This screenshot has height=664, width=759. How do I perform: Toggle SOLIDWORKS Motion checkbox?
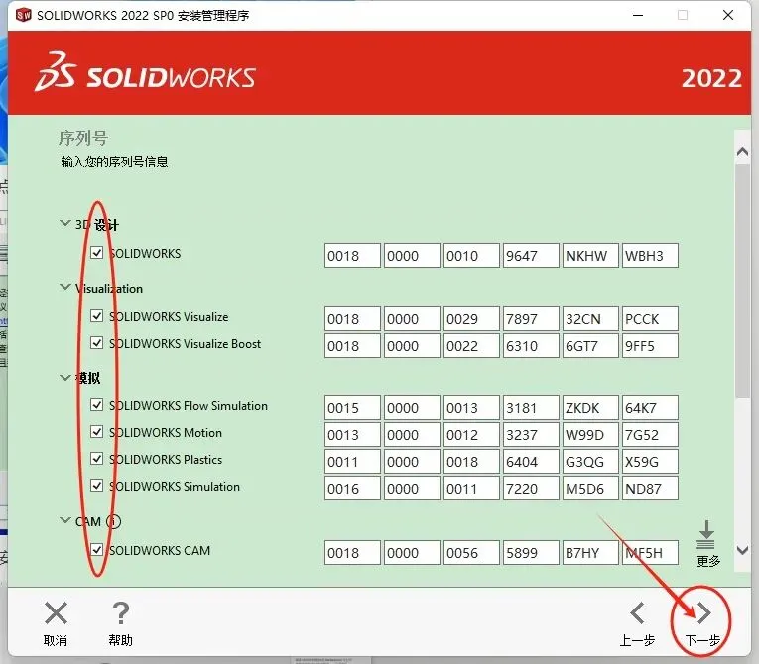[97, 432]
